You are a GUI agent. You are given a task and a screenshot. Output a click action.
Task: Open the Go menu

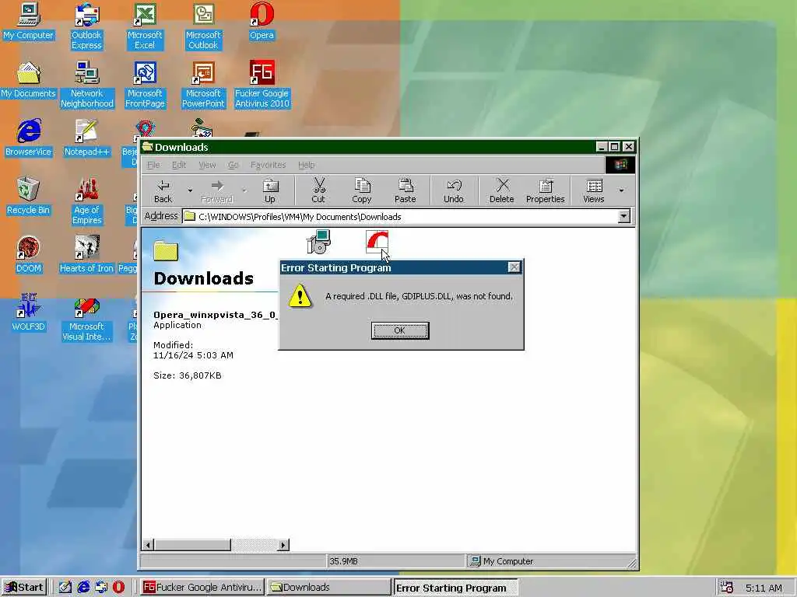pos(233,165)
